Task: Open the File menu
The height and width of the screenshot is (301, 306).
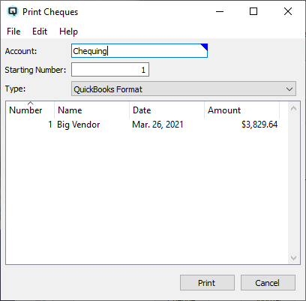Action: coord(13,32)
